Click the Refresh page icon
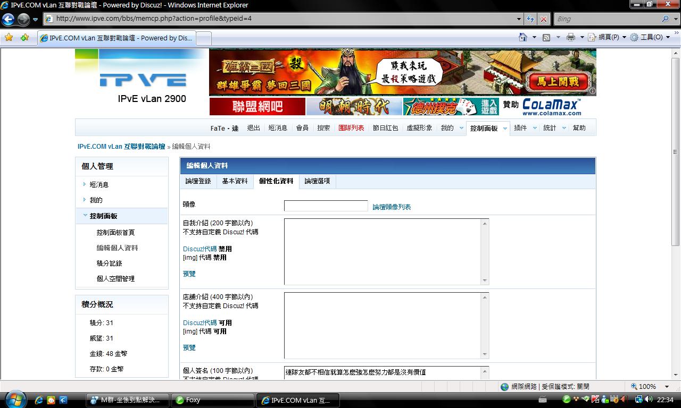The image size is (681, 408). 530,19
